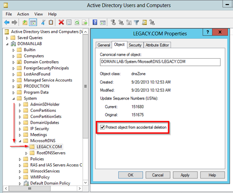Click the Cancel button
This screenshot has width=233, height=193.
158,175
